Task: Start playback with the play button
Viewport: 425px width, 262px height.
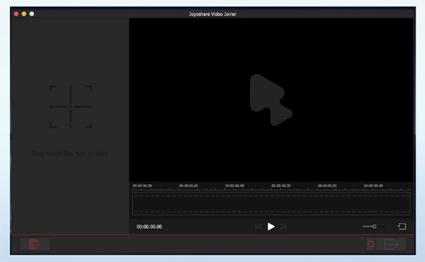Action: 271,227
